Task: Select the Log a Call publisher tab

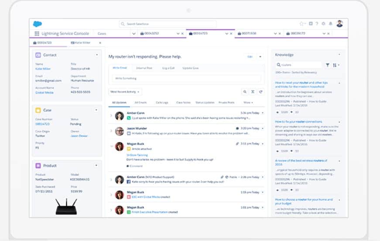Action: [x=168, y=68]
